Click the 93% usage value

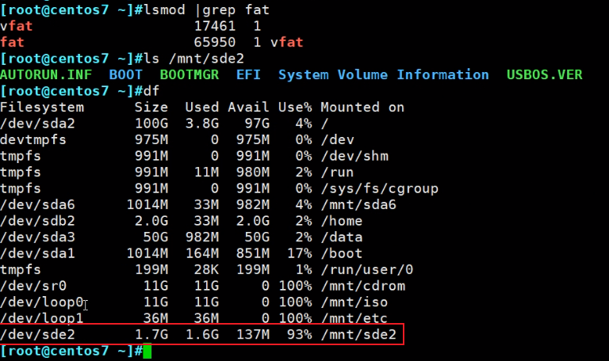click(298, 335)
